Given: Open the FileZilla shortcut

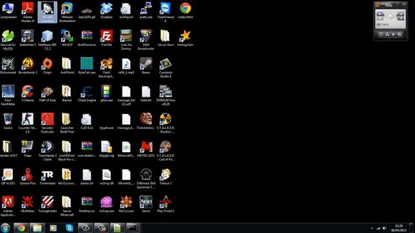Looking at the screenshot, I should 106,38.
